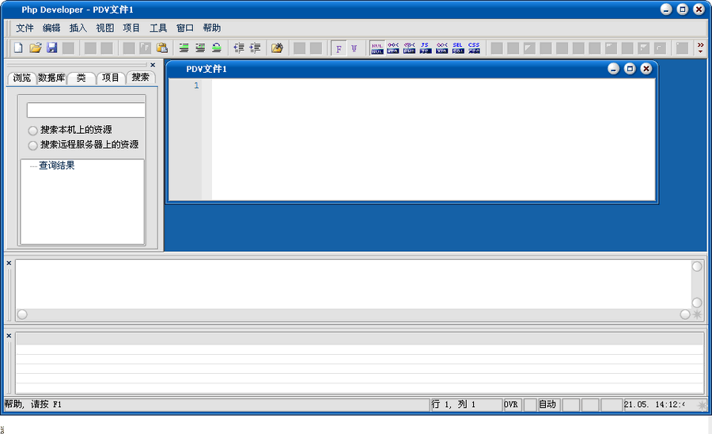Select the 查询结果 tree node
712x434 pixels.
point(56,166)
